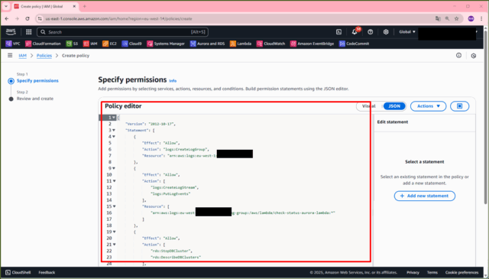Collapse the Action fold on line 21
489x279 pixels.
(x=114, y=245)
